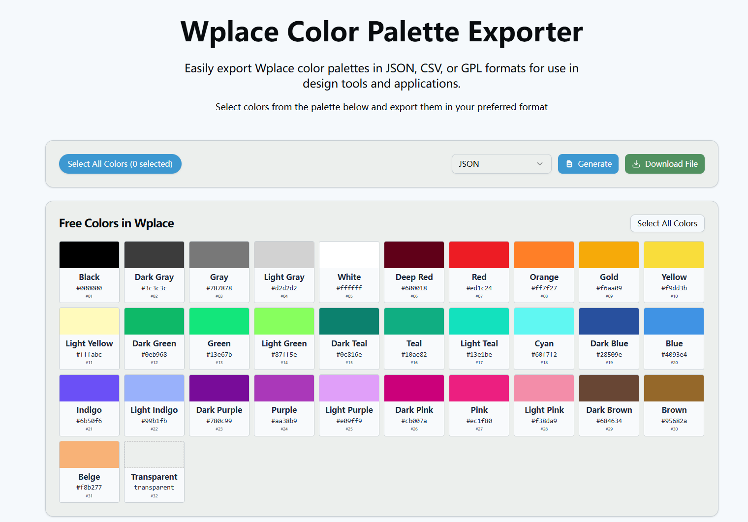Select the Transparent swatch
The height and width of the screenshot is (522, 748).
click(154, 454)
